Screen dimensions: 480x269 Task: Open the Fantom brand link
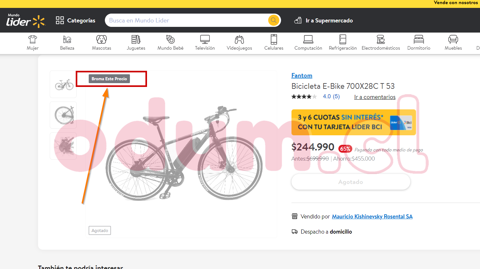[302, 76]
